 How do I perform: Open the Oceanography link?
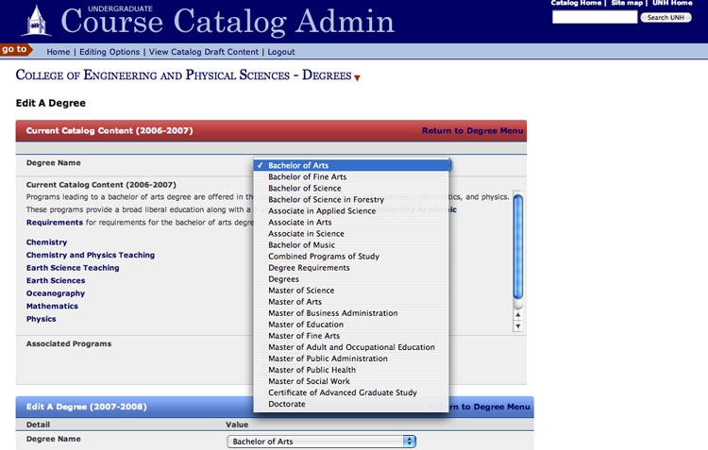pyautogui.click(x=56, y=293)
